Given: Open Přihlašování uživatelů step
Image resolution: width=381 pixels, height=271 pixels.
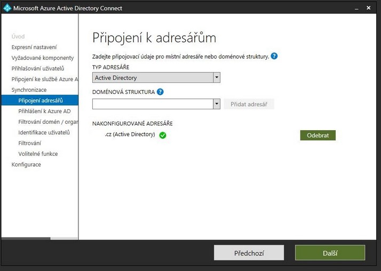Looking at the screenshot, I should [x=38, y=68].
